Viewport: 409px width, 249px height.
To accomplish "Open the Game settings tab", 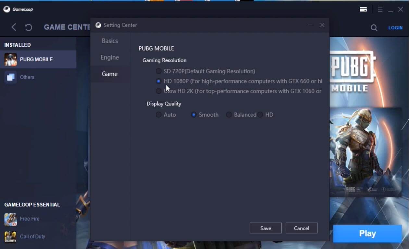I will pos(110,74).
